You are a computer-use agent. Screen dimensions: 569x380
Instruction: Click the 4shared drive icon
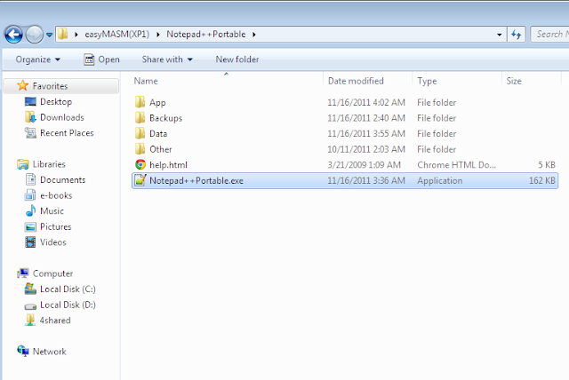[30, 320]
